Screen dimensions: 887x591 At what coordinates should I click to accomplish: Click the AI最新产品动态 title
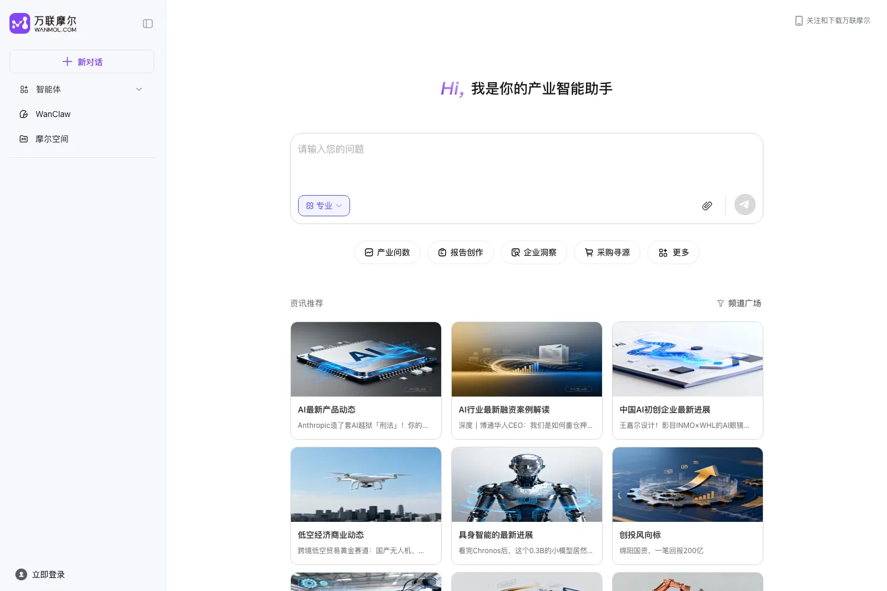click(326, 410)
